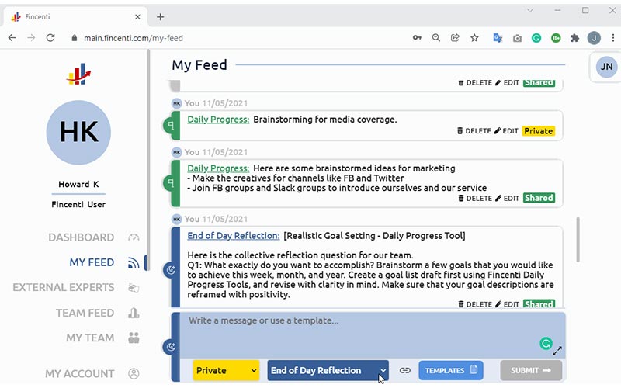Screen dimensions: 621x388
Task: Open the Google Translate extension icon
Action: pos(498,38)
